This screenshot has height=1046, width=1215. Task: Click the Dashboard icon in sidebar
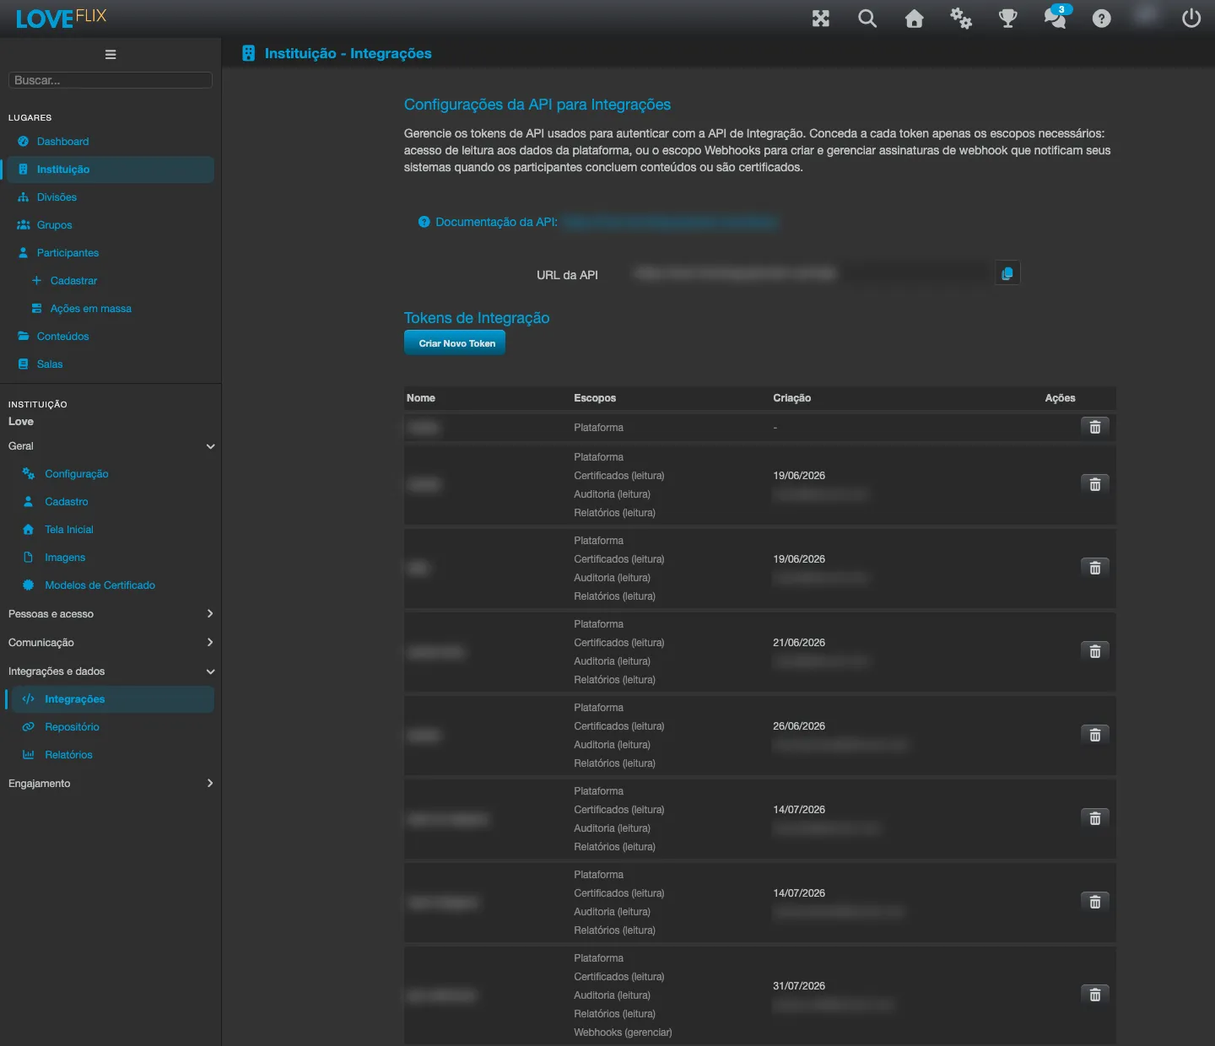[x=24, y=142]
